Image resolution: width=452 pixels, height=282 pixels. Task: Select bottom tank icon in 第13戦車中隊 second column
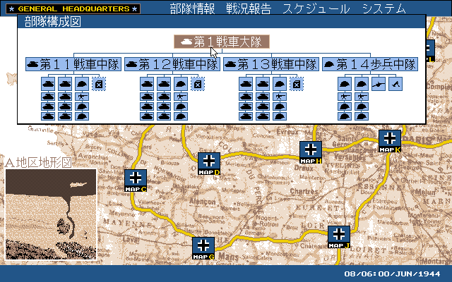click(263, 116)
